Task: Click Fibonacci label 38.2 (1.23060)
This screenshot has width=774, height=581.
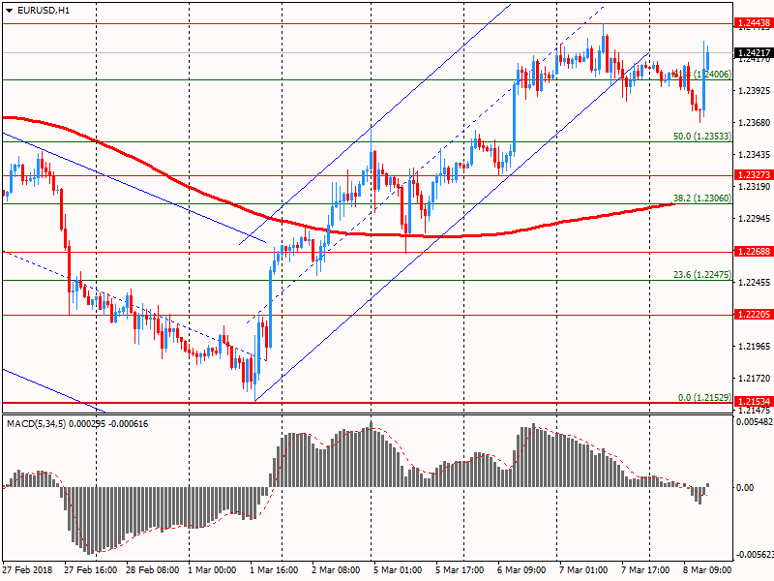Action: coord(702,199)
